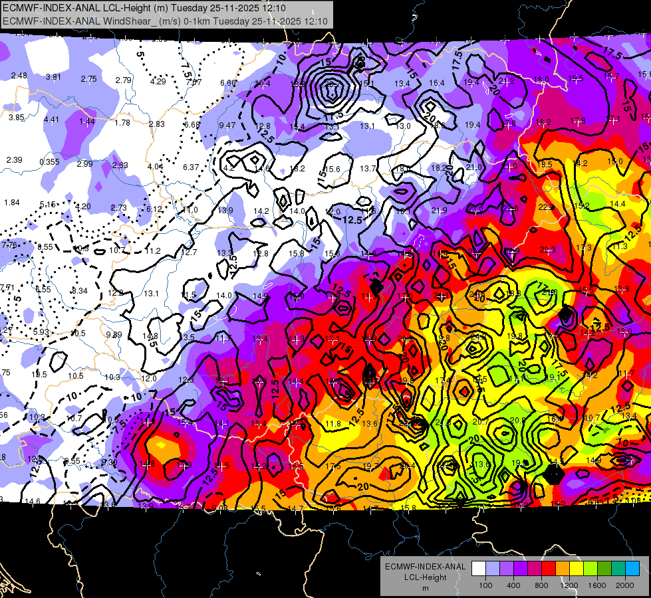This screenshot has width=651, height=598.
Task: Click the legend tick label 100
Action: 485,585
